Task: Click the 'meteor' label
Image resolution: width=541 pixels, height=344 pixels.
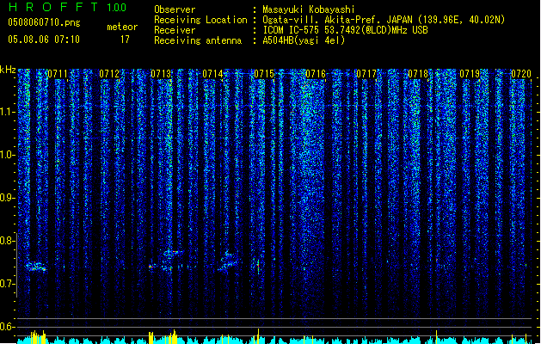Action: click(x=122, y=27)
